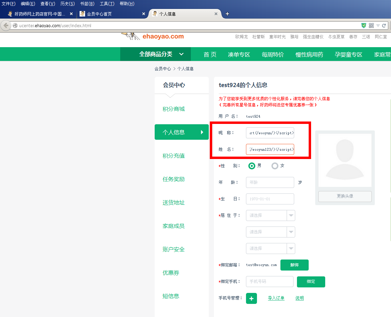Open 凑单专区 section

(x=239, y=55)
